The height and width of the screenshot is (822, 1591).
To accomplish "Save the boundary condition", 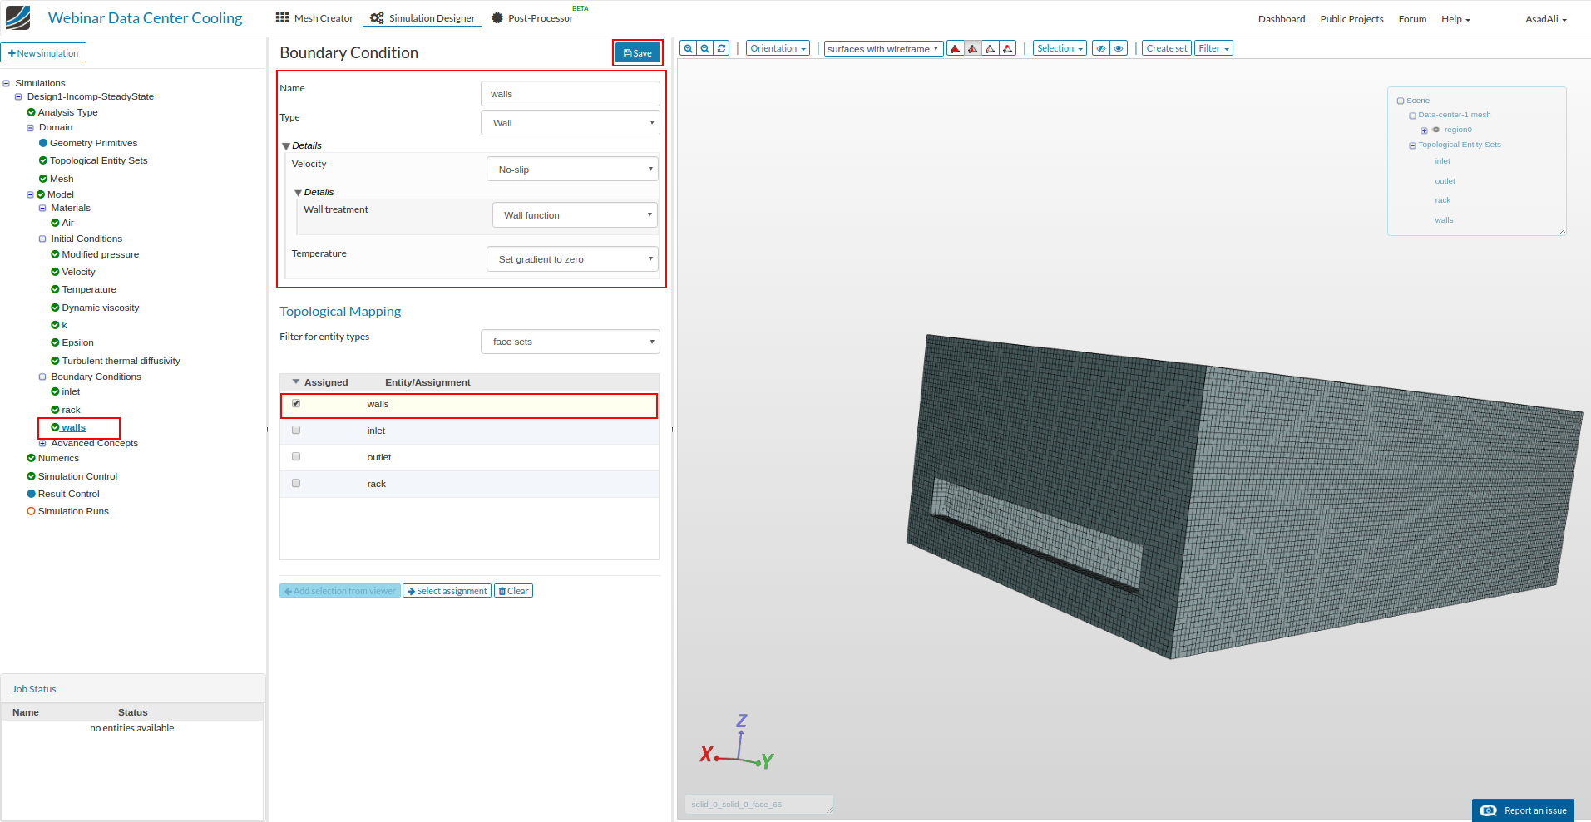I will [x=638, y=53].
